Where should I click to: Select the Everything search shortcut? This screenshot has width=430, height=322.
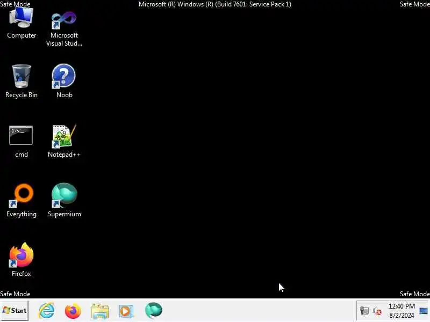pos(21,201)
